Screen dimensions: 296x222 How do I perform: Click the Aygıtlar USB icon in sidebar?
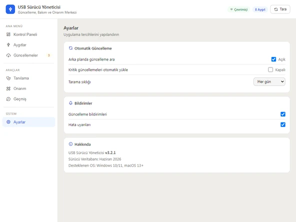point(8,44)
